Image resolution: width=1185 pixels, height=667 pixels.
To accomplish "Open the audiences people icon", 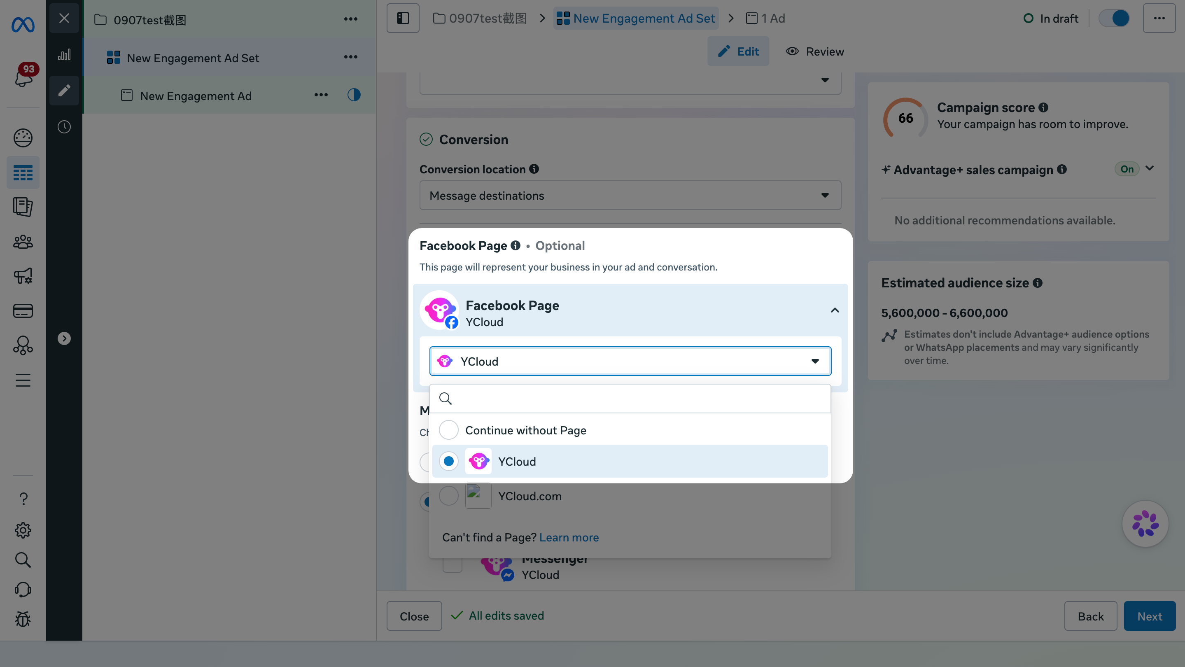I will coord(23,242).
